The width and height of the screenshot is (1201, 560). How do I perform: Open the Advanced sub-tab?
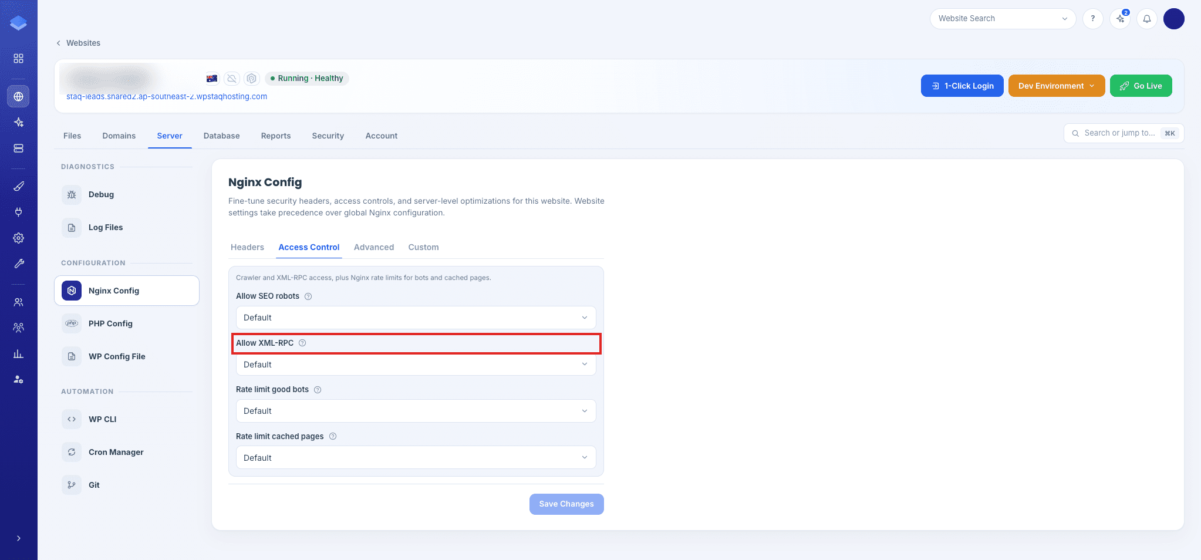point(374,247)
